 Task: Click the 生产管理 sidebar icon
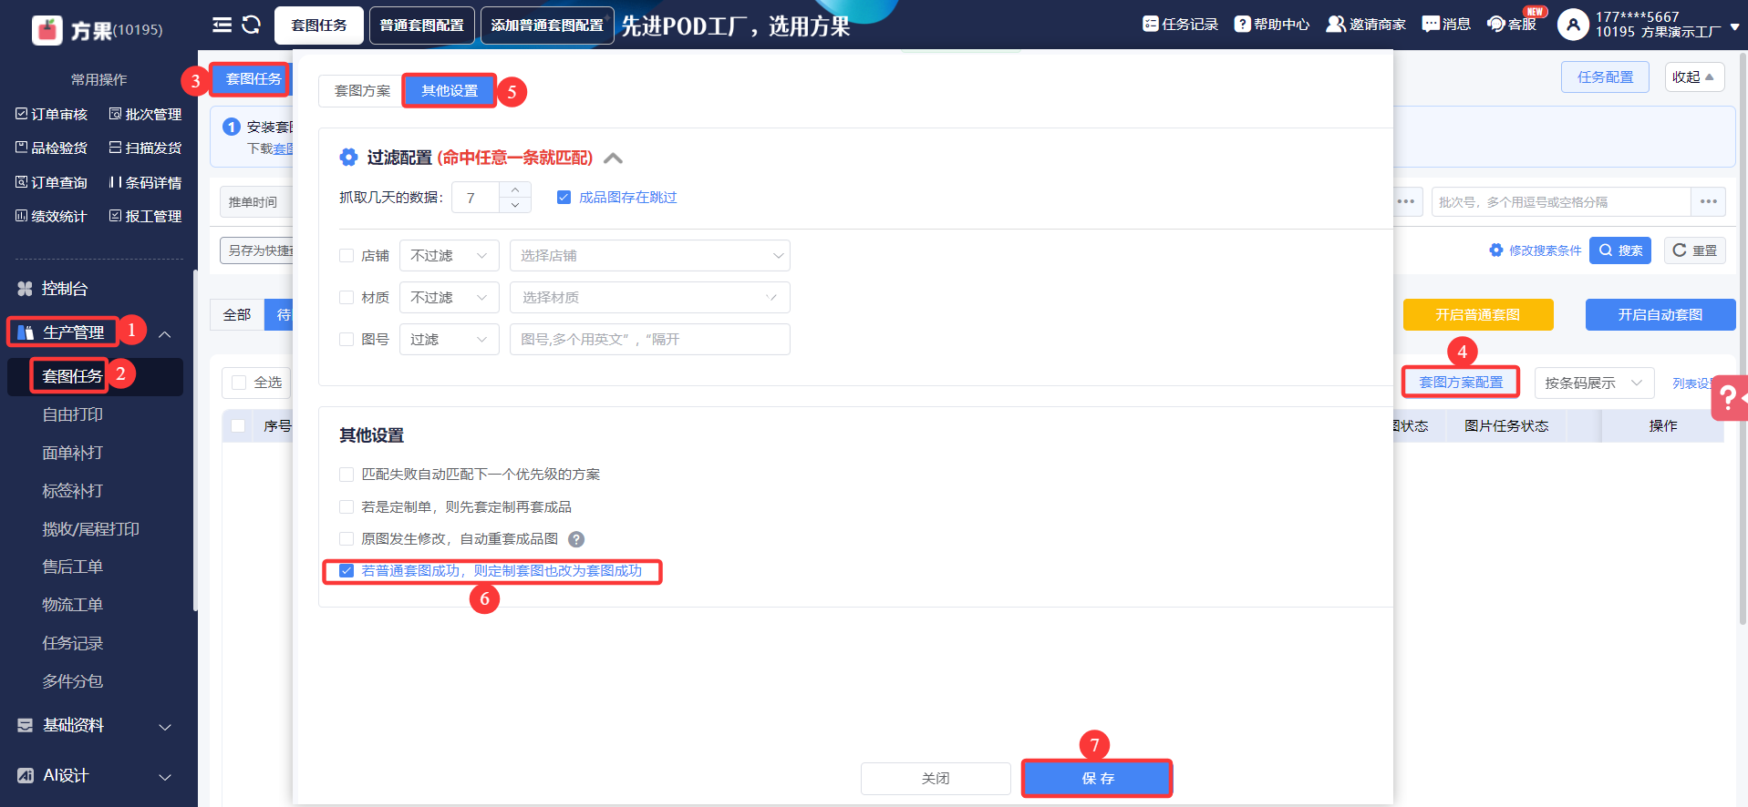pos(26,332)
